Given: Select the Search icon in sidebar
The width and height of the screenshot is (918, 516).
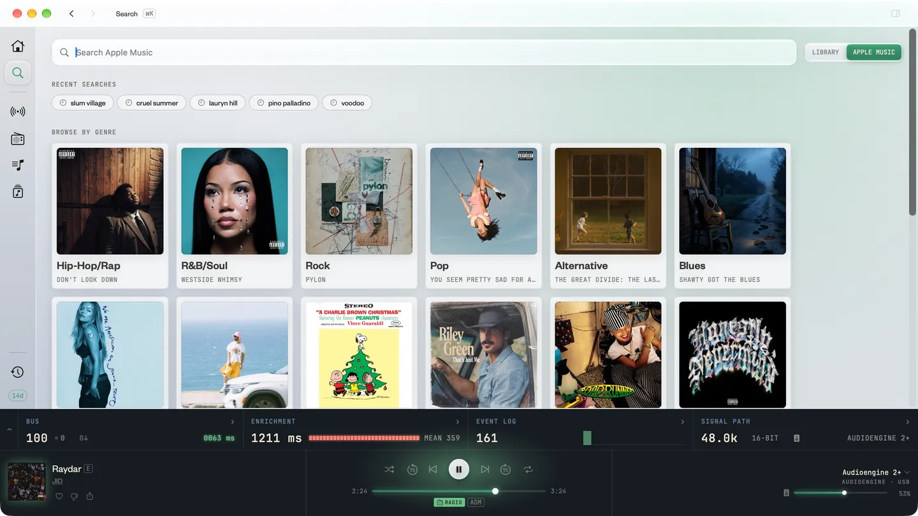Looking at the screenshot, I should 18,73.
